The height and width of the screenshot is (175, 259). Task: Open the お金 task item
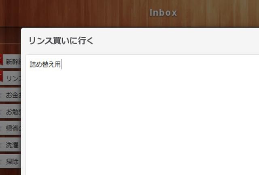[x=12, y=95]
